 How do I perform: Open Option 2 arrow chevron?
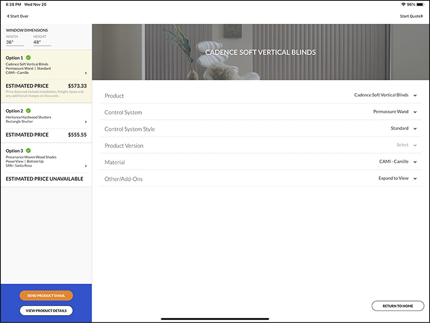(86, 122)
